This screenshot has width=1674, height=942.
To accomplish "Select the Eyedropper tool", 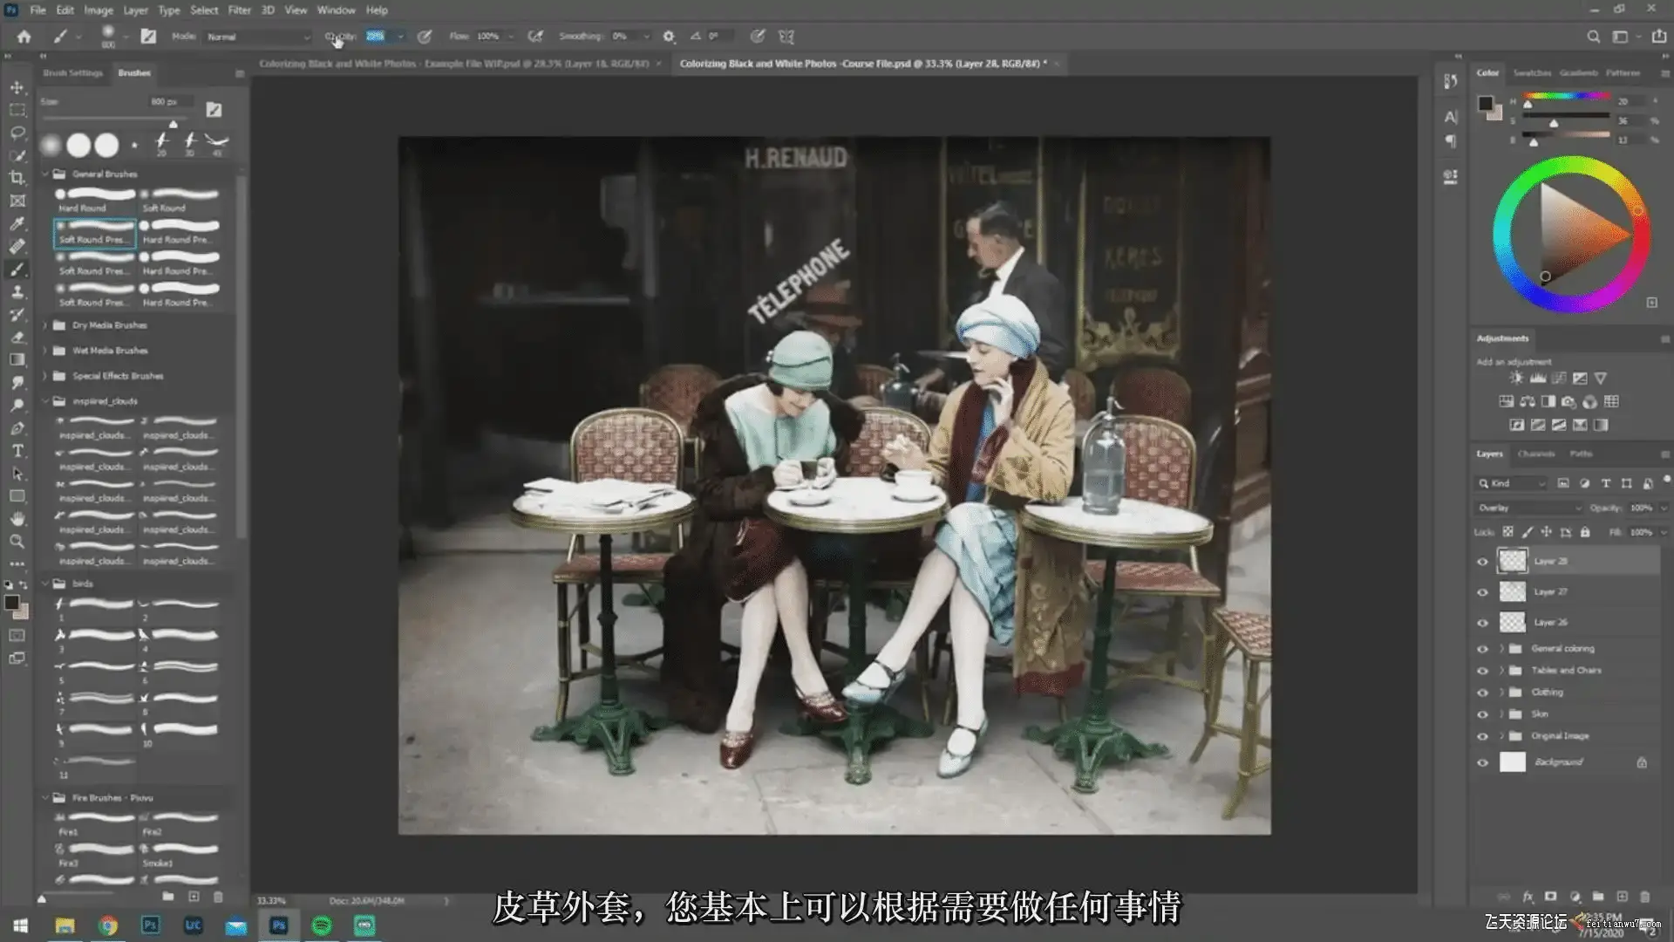I will [17, 224].
